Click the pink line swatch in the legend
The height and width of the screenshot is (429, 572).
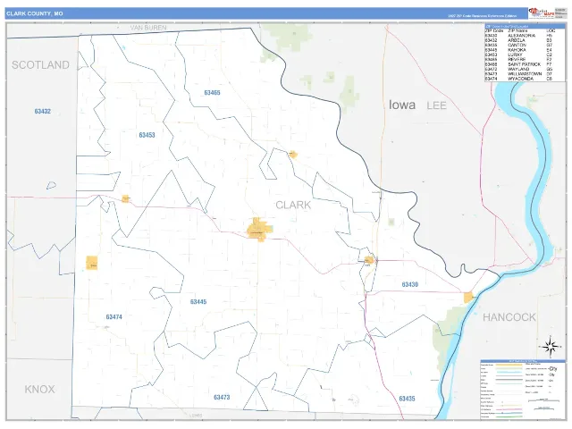(x=509, y=409)
